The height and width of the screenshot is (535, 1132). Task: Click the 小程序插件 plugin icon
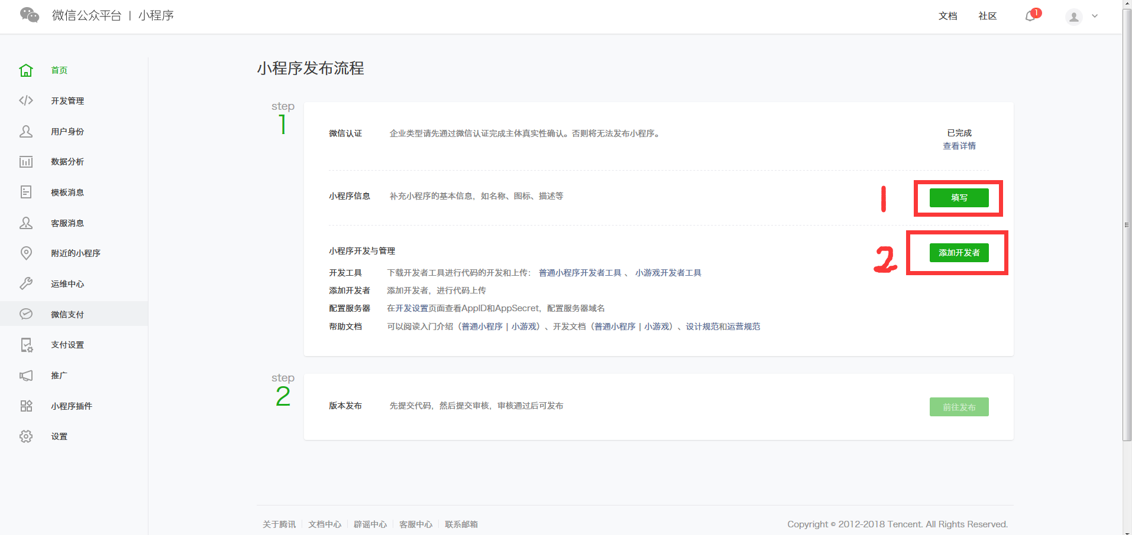coord(26,406)
